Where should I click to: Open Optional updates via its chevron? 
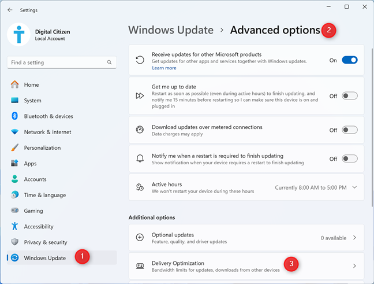point(354,238)
